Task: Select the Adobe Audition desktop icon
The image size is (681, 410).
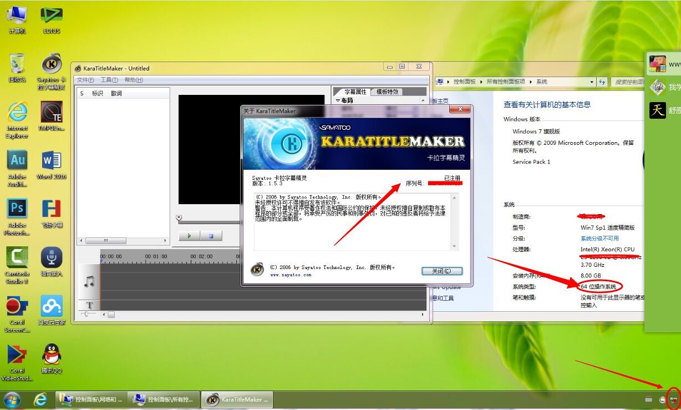Action: [x=17, y=169]
